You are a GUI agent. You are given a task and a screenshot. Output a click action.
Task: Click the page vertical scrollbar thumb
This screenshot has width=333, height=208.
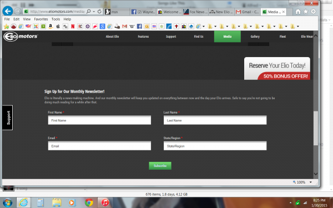point(316,128)
